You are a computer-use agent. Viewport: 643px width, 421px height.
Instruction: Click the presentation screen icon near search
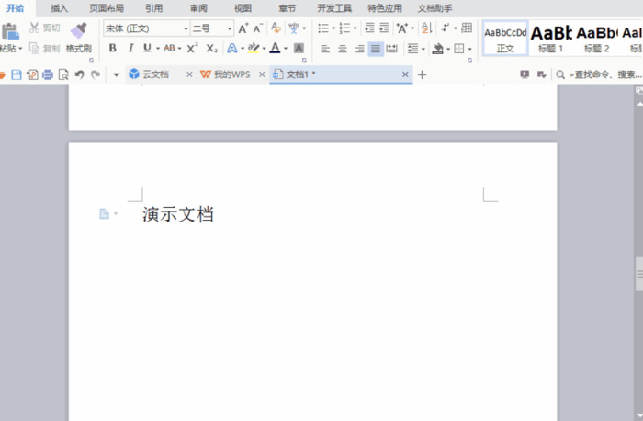[525, 74]
